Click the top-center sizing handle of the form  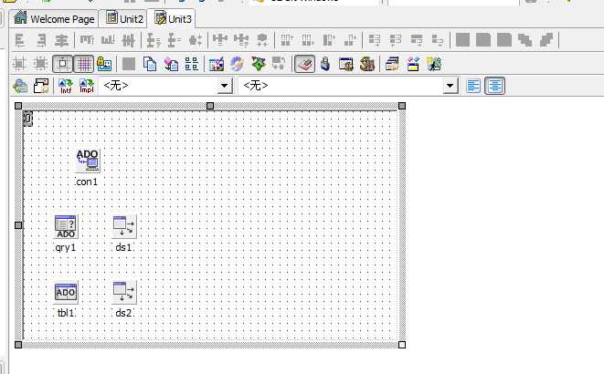210,106
